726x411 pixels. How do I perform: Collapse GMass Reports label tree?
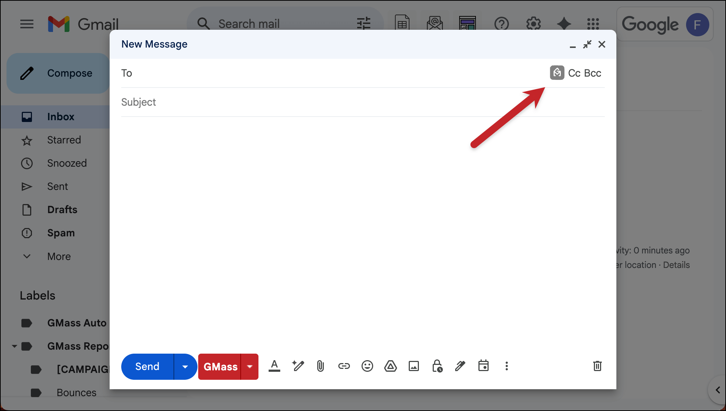click(x=14, y=346)
